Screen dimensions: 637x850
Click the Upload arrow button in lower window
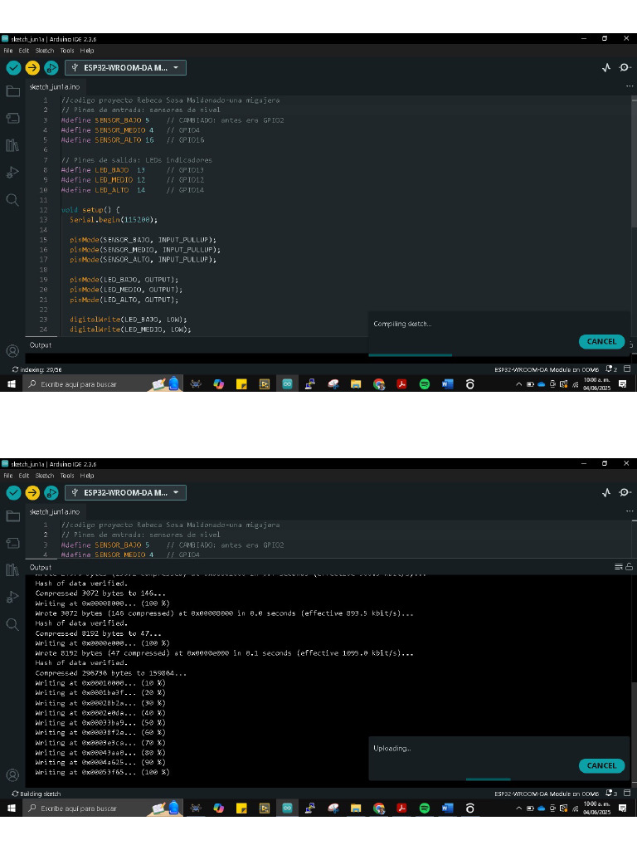click(x=32, y=493)
